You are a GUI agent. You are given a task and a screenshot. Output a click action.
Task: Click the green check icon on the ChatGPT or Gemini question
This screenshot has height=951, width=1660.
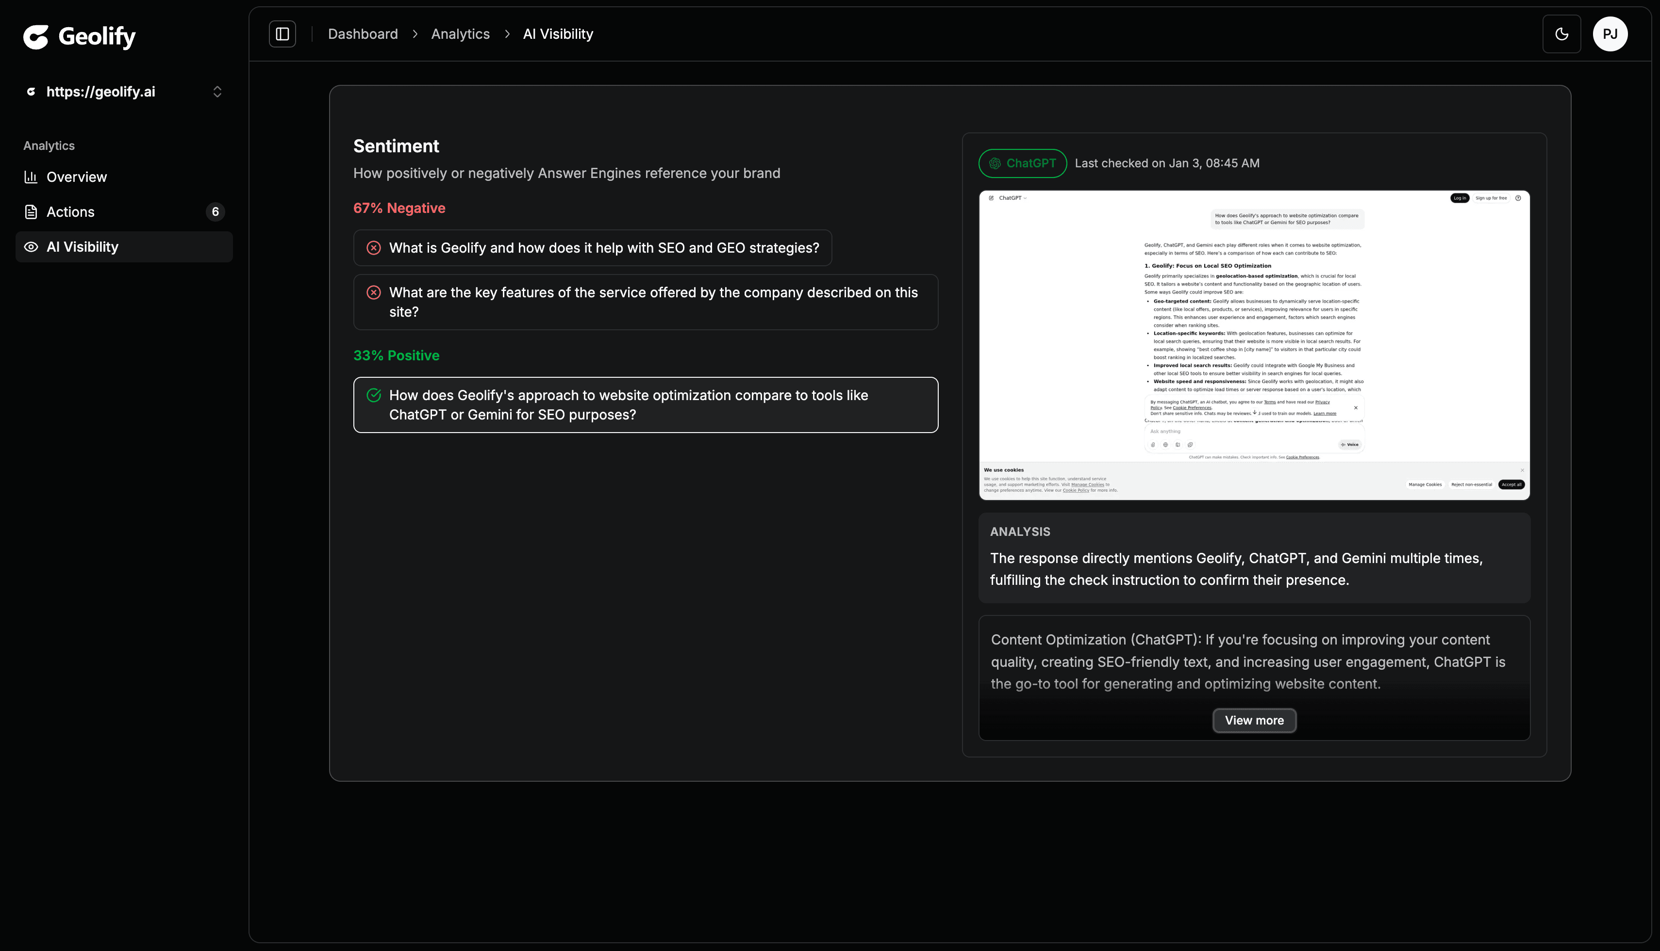374,394
